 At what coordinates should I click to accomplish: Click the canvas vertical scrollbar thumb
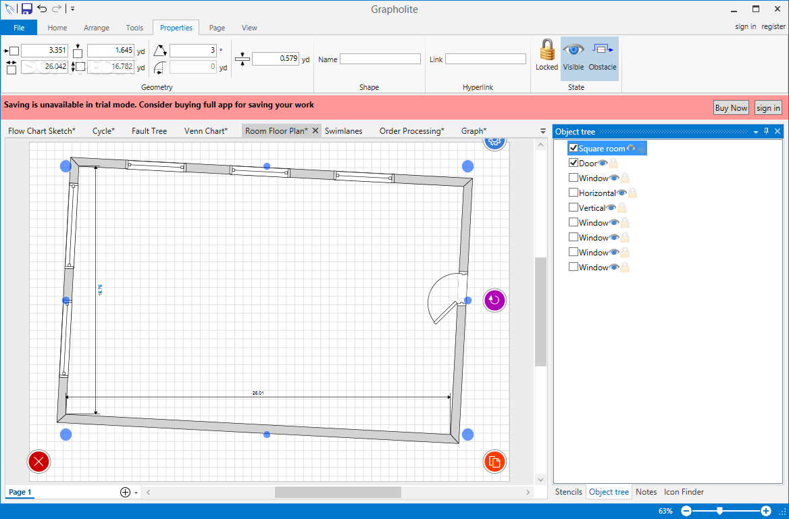point(541,312)
